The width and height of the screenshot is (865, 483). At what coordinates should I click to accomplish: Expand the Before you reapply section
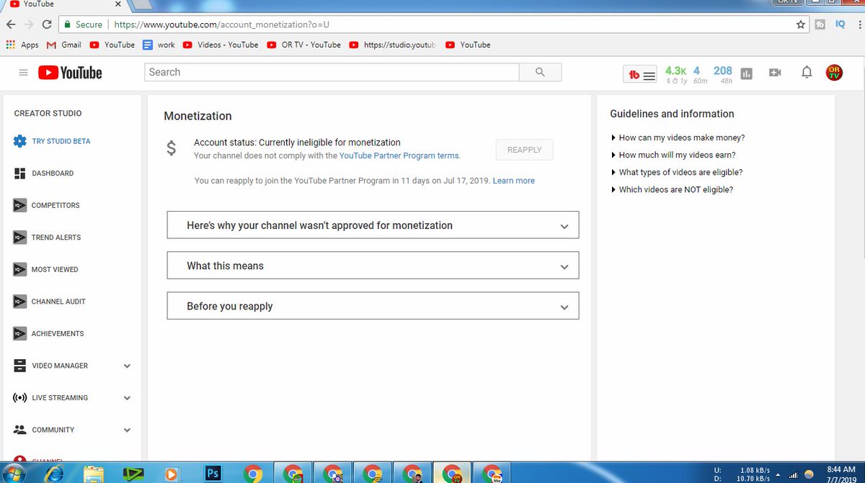(373, 306)
